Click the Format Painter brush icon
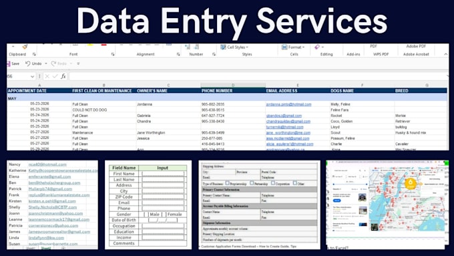 pyautogui.click(x=25, y=46)
